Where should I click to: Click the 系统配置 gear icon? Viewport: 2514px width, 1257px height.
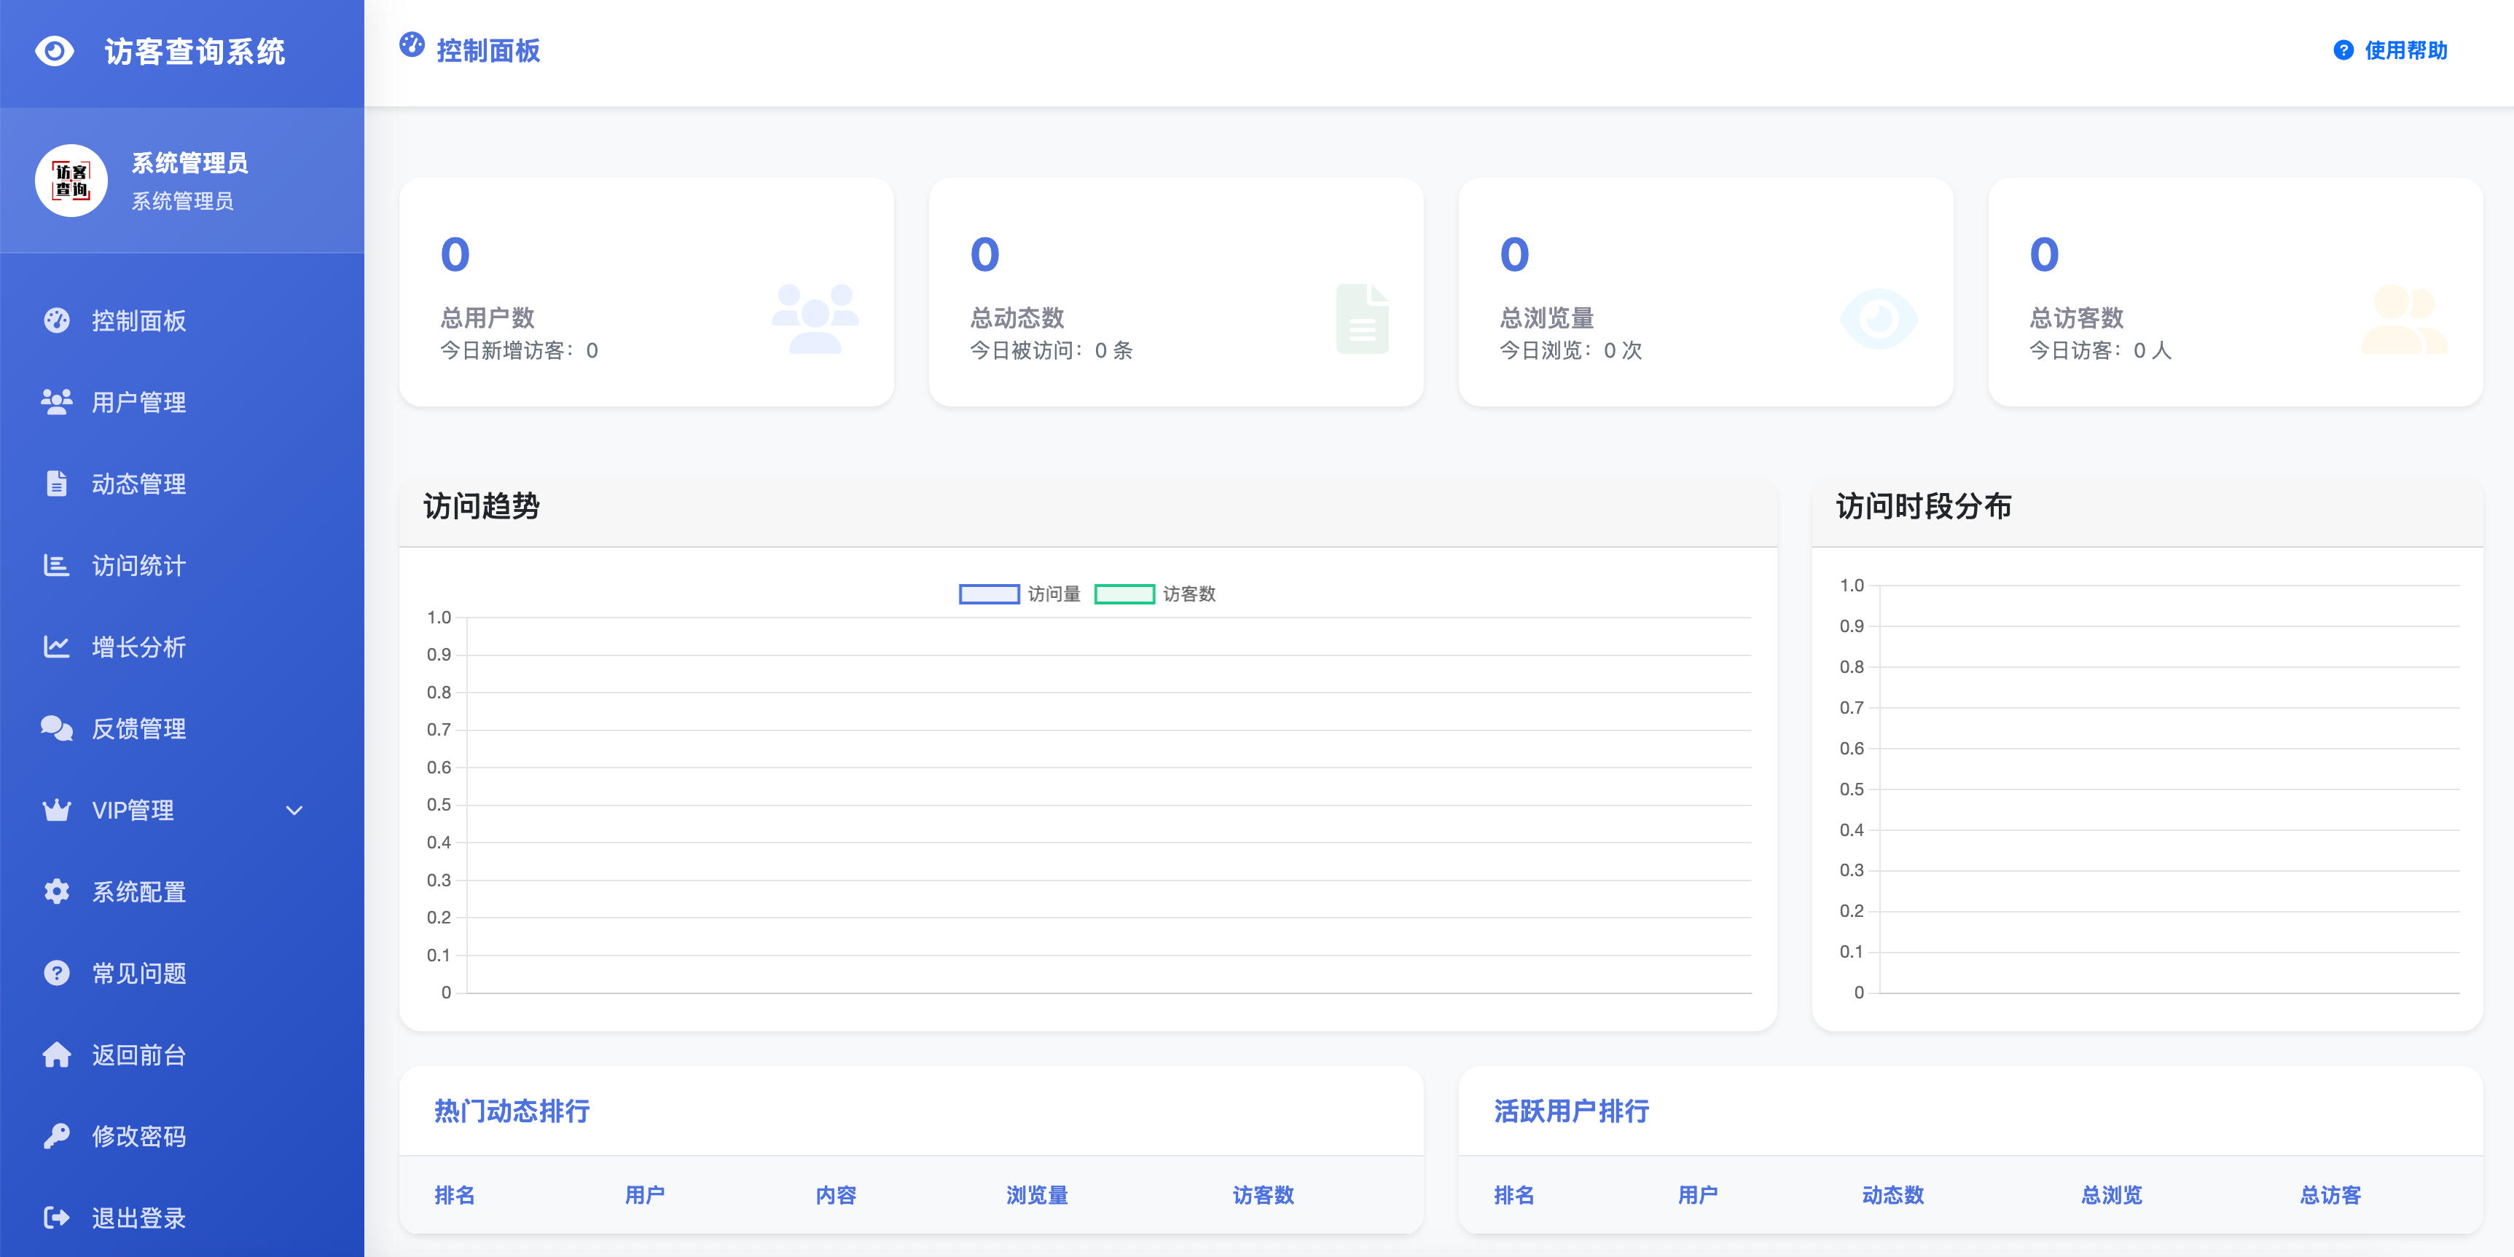point(57,891)
